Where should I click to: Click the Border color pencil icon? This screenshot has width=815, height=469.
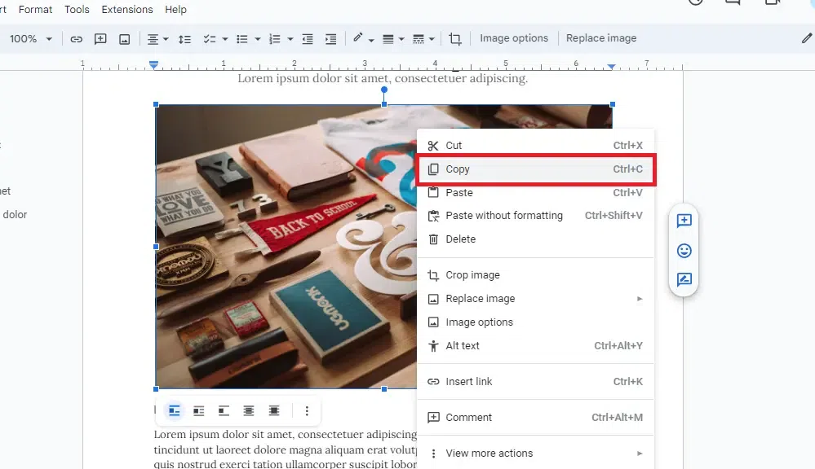click(x=358, y=38)
